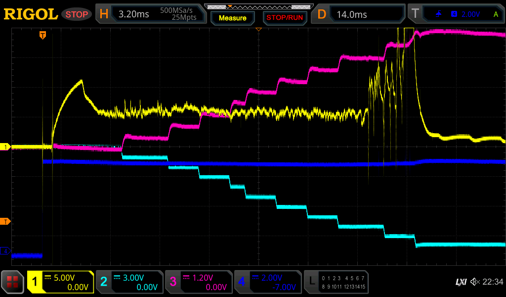This screenshot has height=297, width=506.
Task: Open the red grid function menu icon
Action: 13,282
